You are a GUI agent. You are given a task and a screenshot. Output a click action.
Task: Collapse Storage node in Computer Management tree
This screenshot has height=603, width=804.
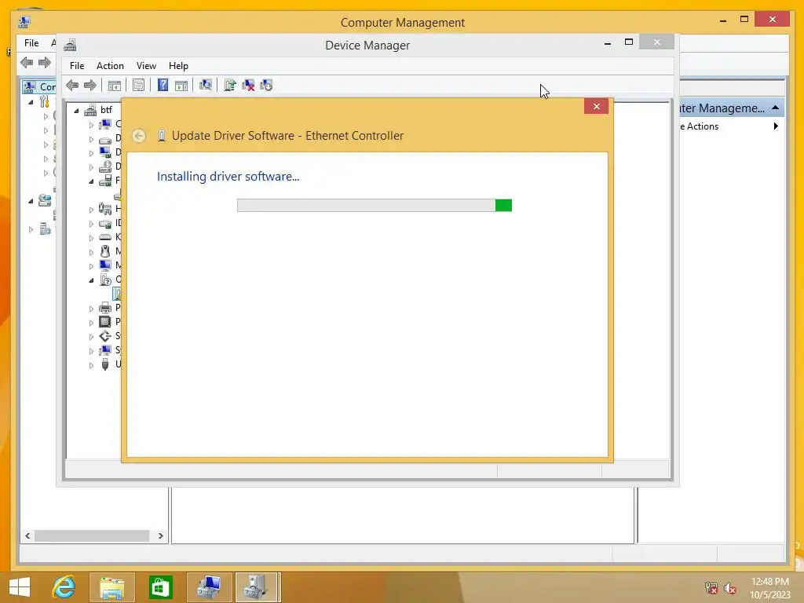[31, 201]
